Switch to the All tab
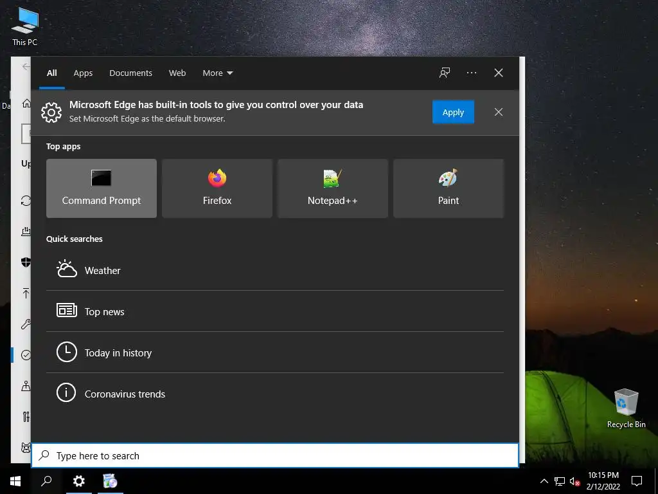The height and width of the screenshot is (494, 658). click(51, 73)
